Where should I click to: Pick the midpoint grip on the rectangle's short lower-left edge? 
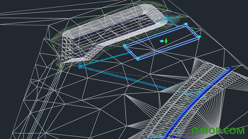[131, 52]
